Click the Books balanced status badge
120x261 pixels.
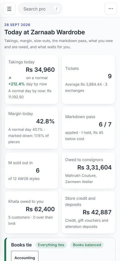[87, 245]
